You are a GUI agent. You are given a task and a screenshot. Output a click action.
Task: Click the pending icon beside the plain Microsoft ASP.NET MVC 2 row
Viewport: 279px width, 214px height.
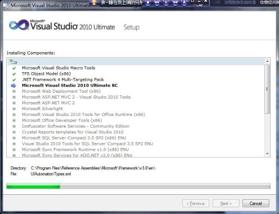tap(14, 103)
